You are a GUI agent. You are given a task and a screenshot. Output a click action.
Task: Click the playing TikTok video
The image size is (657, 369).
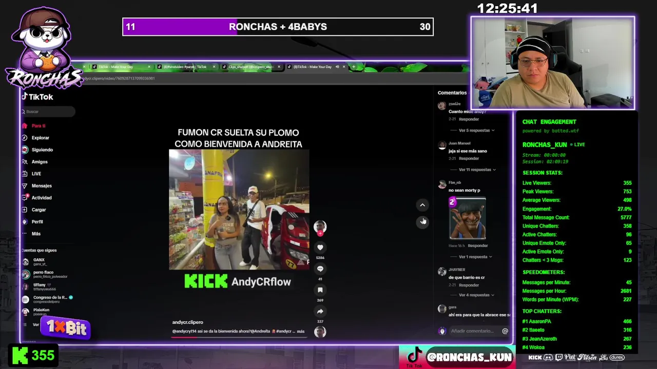[239, 210]
